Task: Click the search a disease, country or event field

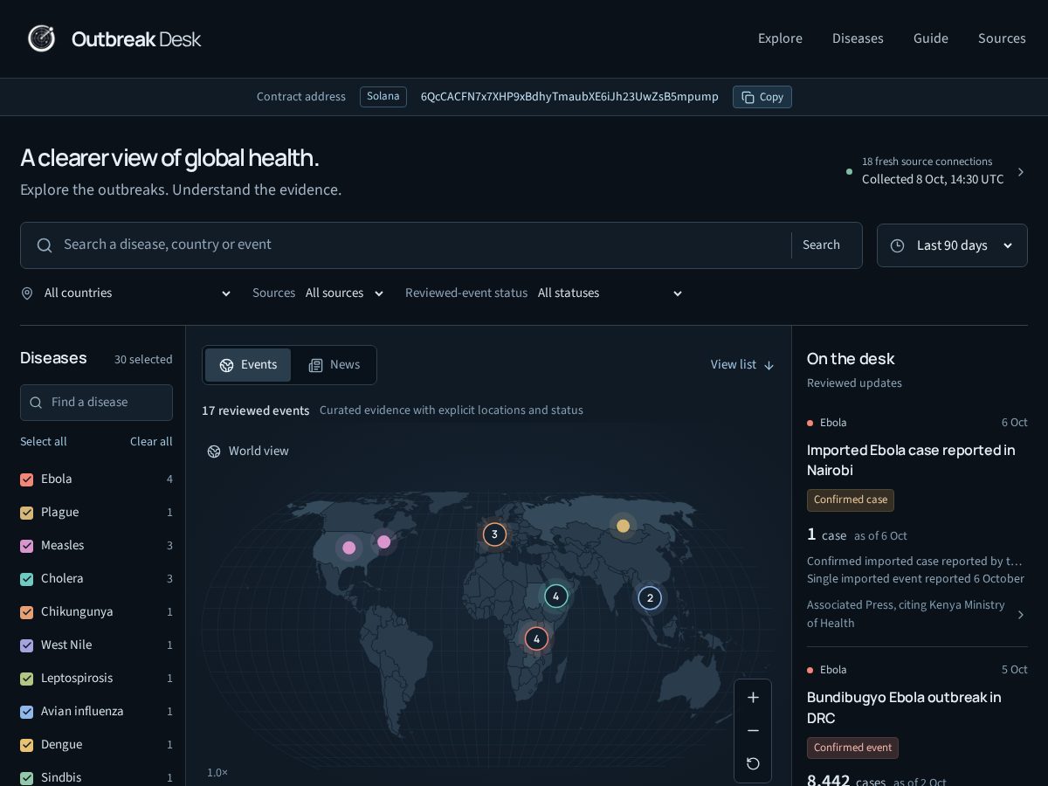Action: pyautogui.click(x=423, y=245)
